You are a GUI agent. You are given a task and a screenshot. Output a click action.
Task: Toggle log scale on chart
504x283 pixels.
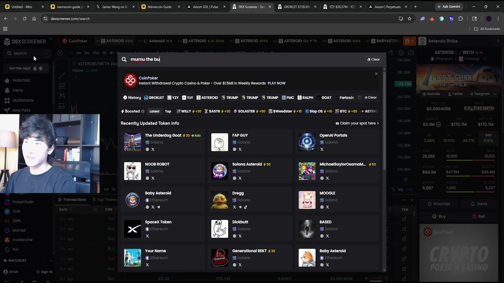pos(400,189)
